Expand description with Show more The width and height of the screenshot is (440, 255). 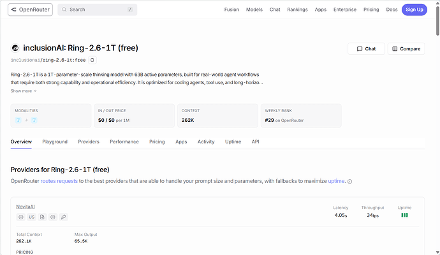click(x=24, y=91)
